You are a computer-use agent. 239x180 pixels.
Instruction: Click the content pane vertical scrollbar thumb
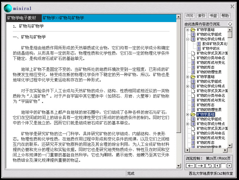(178, 76)
